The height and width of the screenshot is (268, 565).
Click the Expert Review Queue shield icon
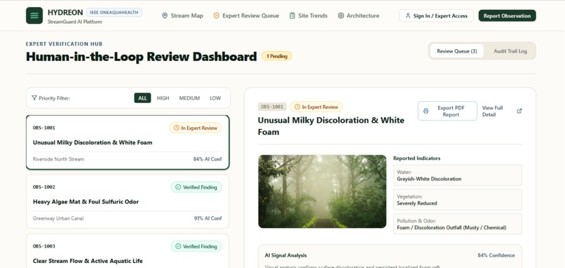click(x=216, y=15)
